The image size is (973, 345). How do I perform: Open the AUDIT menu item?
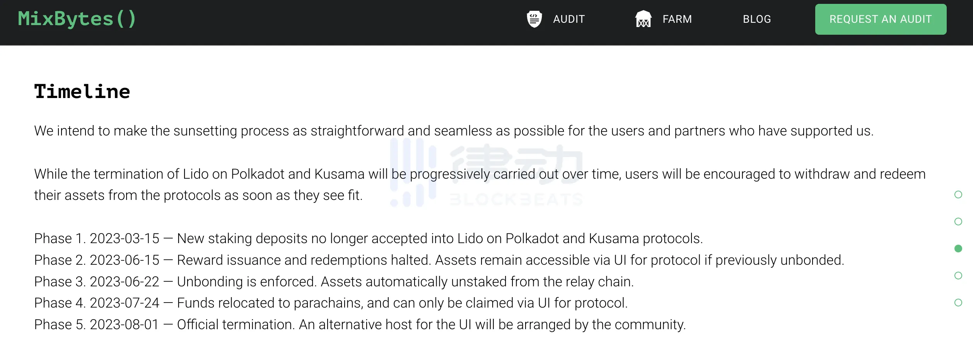(568, 19)
